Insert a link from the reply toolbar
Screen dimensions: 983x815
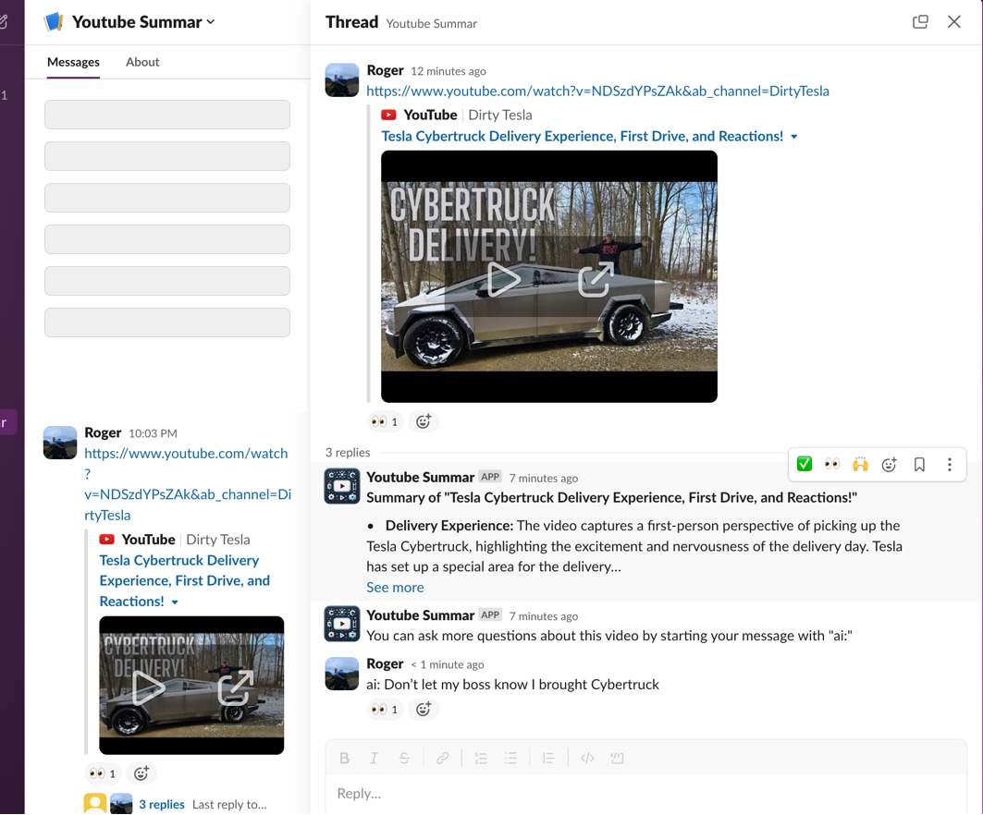click(443, 758)
